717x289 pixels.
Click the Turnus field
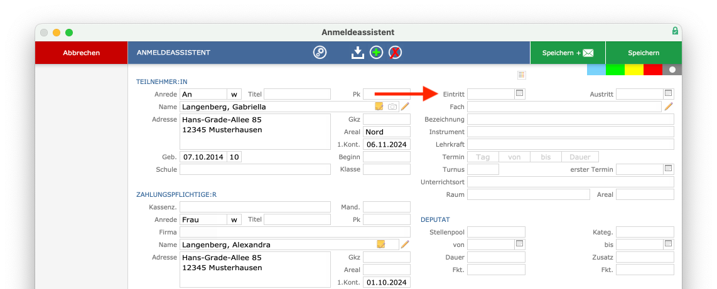pyautogui.click(x=483, y=169)
